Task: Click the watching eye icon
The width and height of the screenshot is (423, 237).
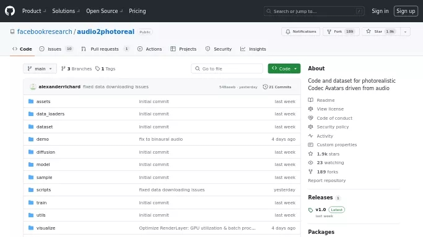Action: tap(310, 162)
